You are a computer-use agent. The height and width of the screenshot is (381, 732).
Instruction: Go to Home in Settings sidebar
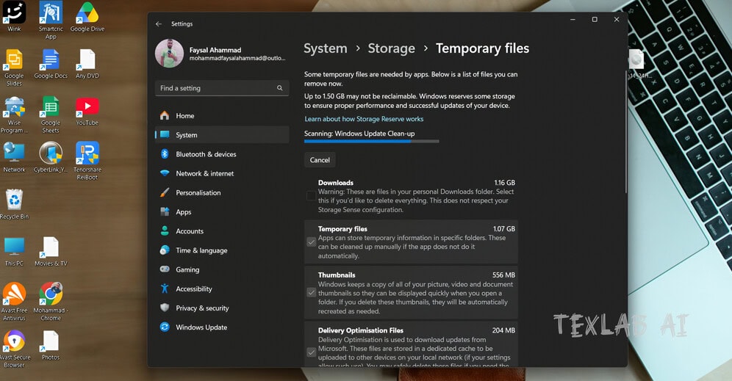[x=222, y=116]
